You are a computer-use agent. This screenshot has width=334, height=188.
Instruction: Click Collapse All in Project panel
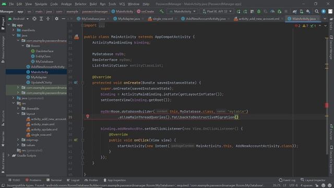(x=48, y=19)
